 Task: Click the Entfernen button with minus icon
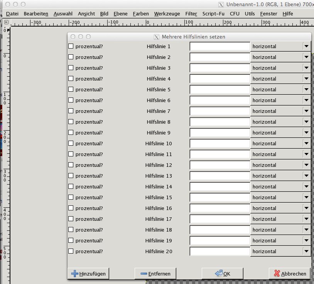(x=155, y=274)
